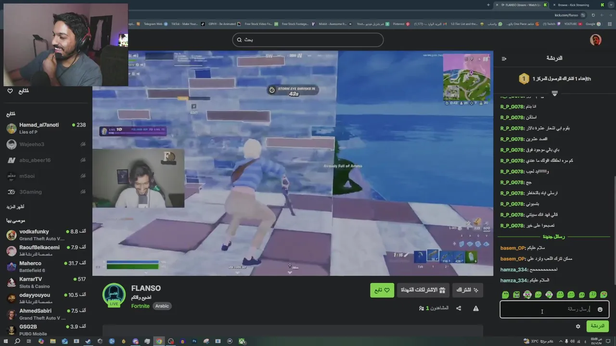
Task: Open tab search dropdown arrow
Action: (611, 5)
